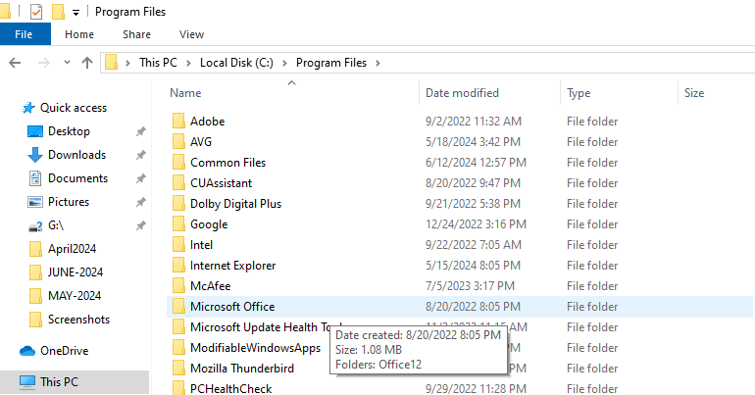
Task: Click File folder type in Intel row
Action: pyautogui.click(x=592, y=245)
